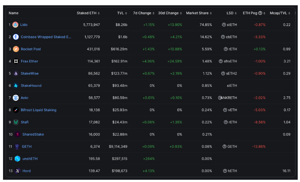
Task: Click the question icon beside vETH
Action: 225,110
